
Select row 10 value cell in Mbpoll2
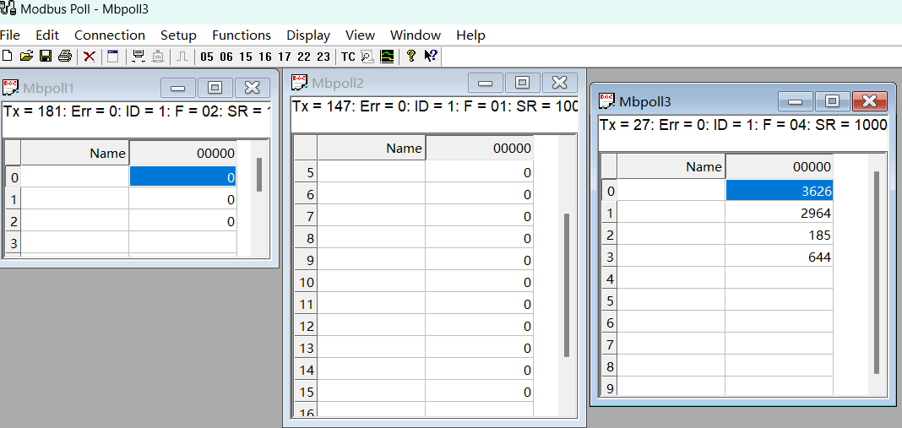[480, 282]
